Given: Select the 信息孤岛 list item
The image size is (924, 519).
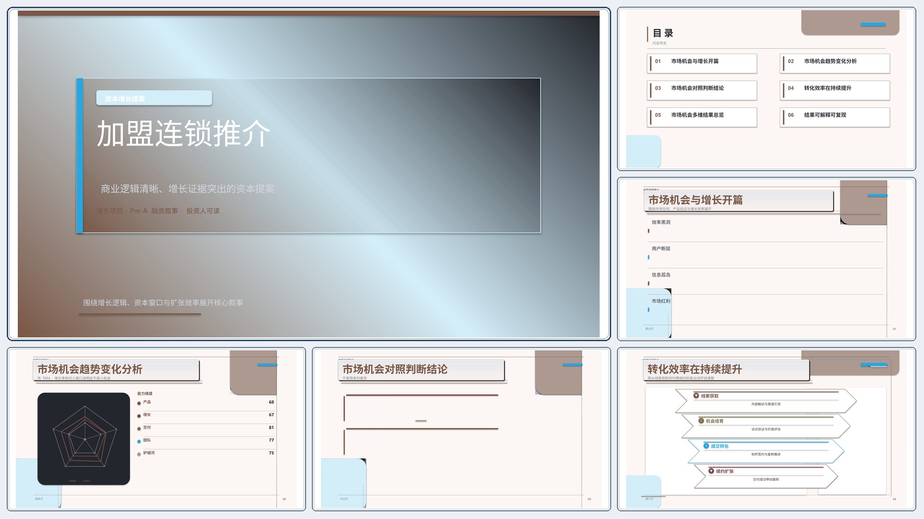Looking at the screenshot, I should (661, 275).
